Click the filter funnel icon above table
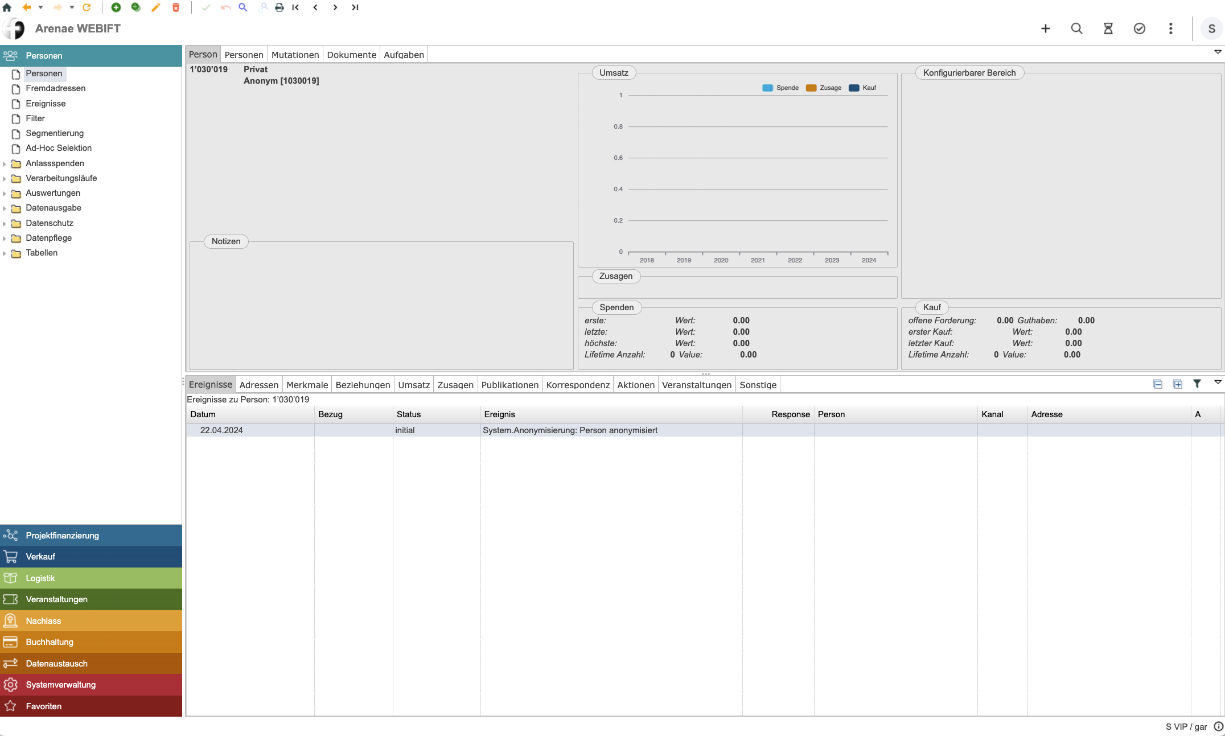 1197,384
